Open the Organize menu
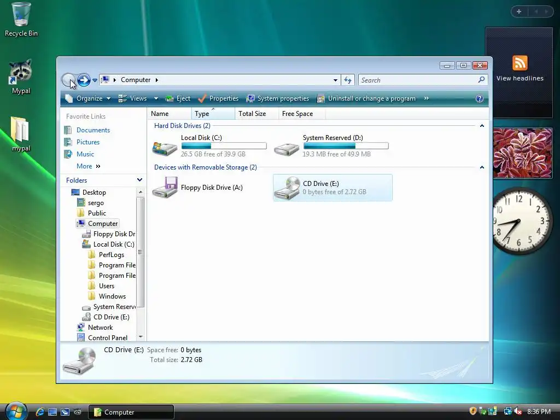Image resolution: width=560 pixels, height=420 pixels. click(88, 98)
